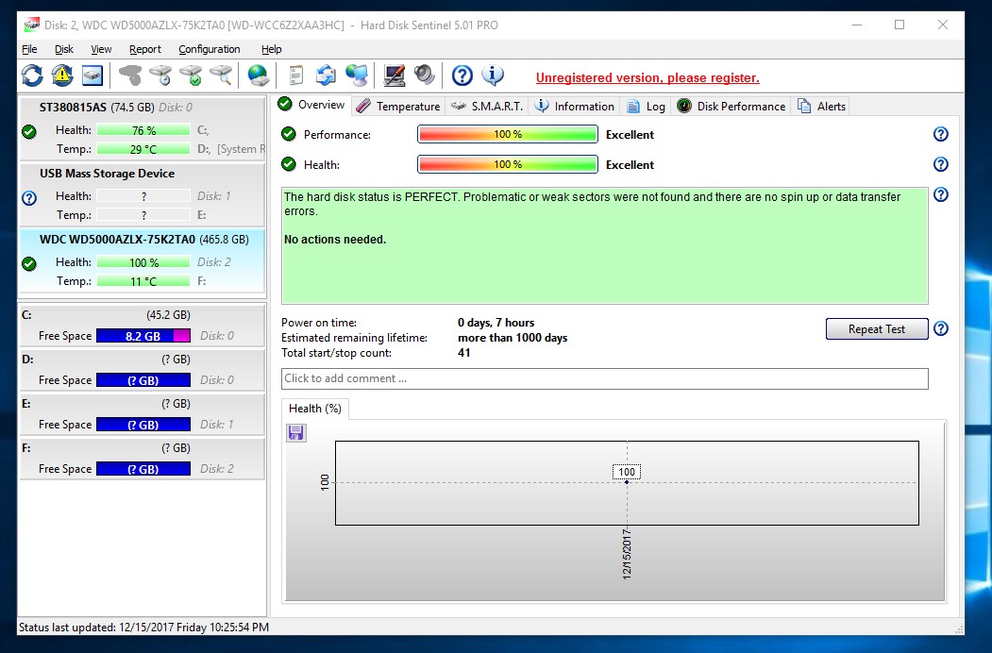Click the info bubble toolbar icon
Image resolution: width=992 pixels, height=653 pixels.
pyautogui.click(x=492, y=75)
